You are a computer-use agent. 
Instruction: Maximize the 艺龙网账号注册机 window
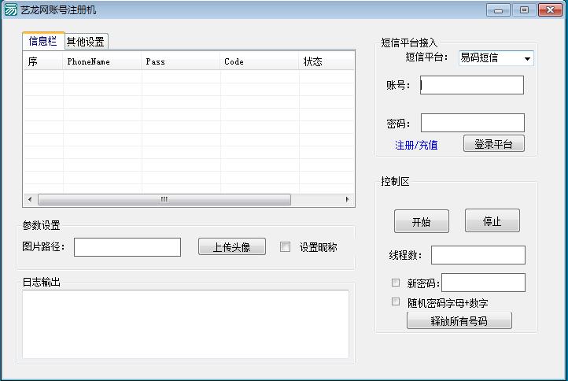(524, 9)
